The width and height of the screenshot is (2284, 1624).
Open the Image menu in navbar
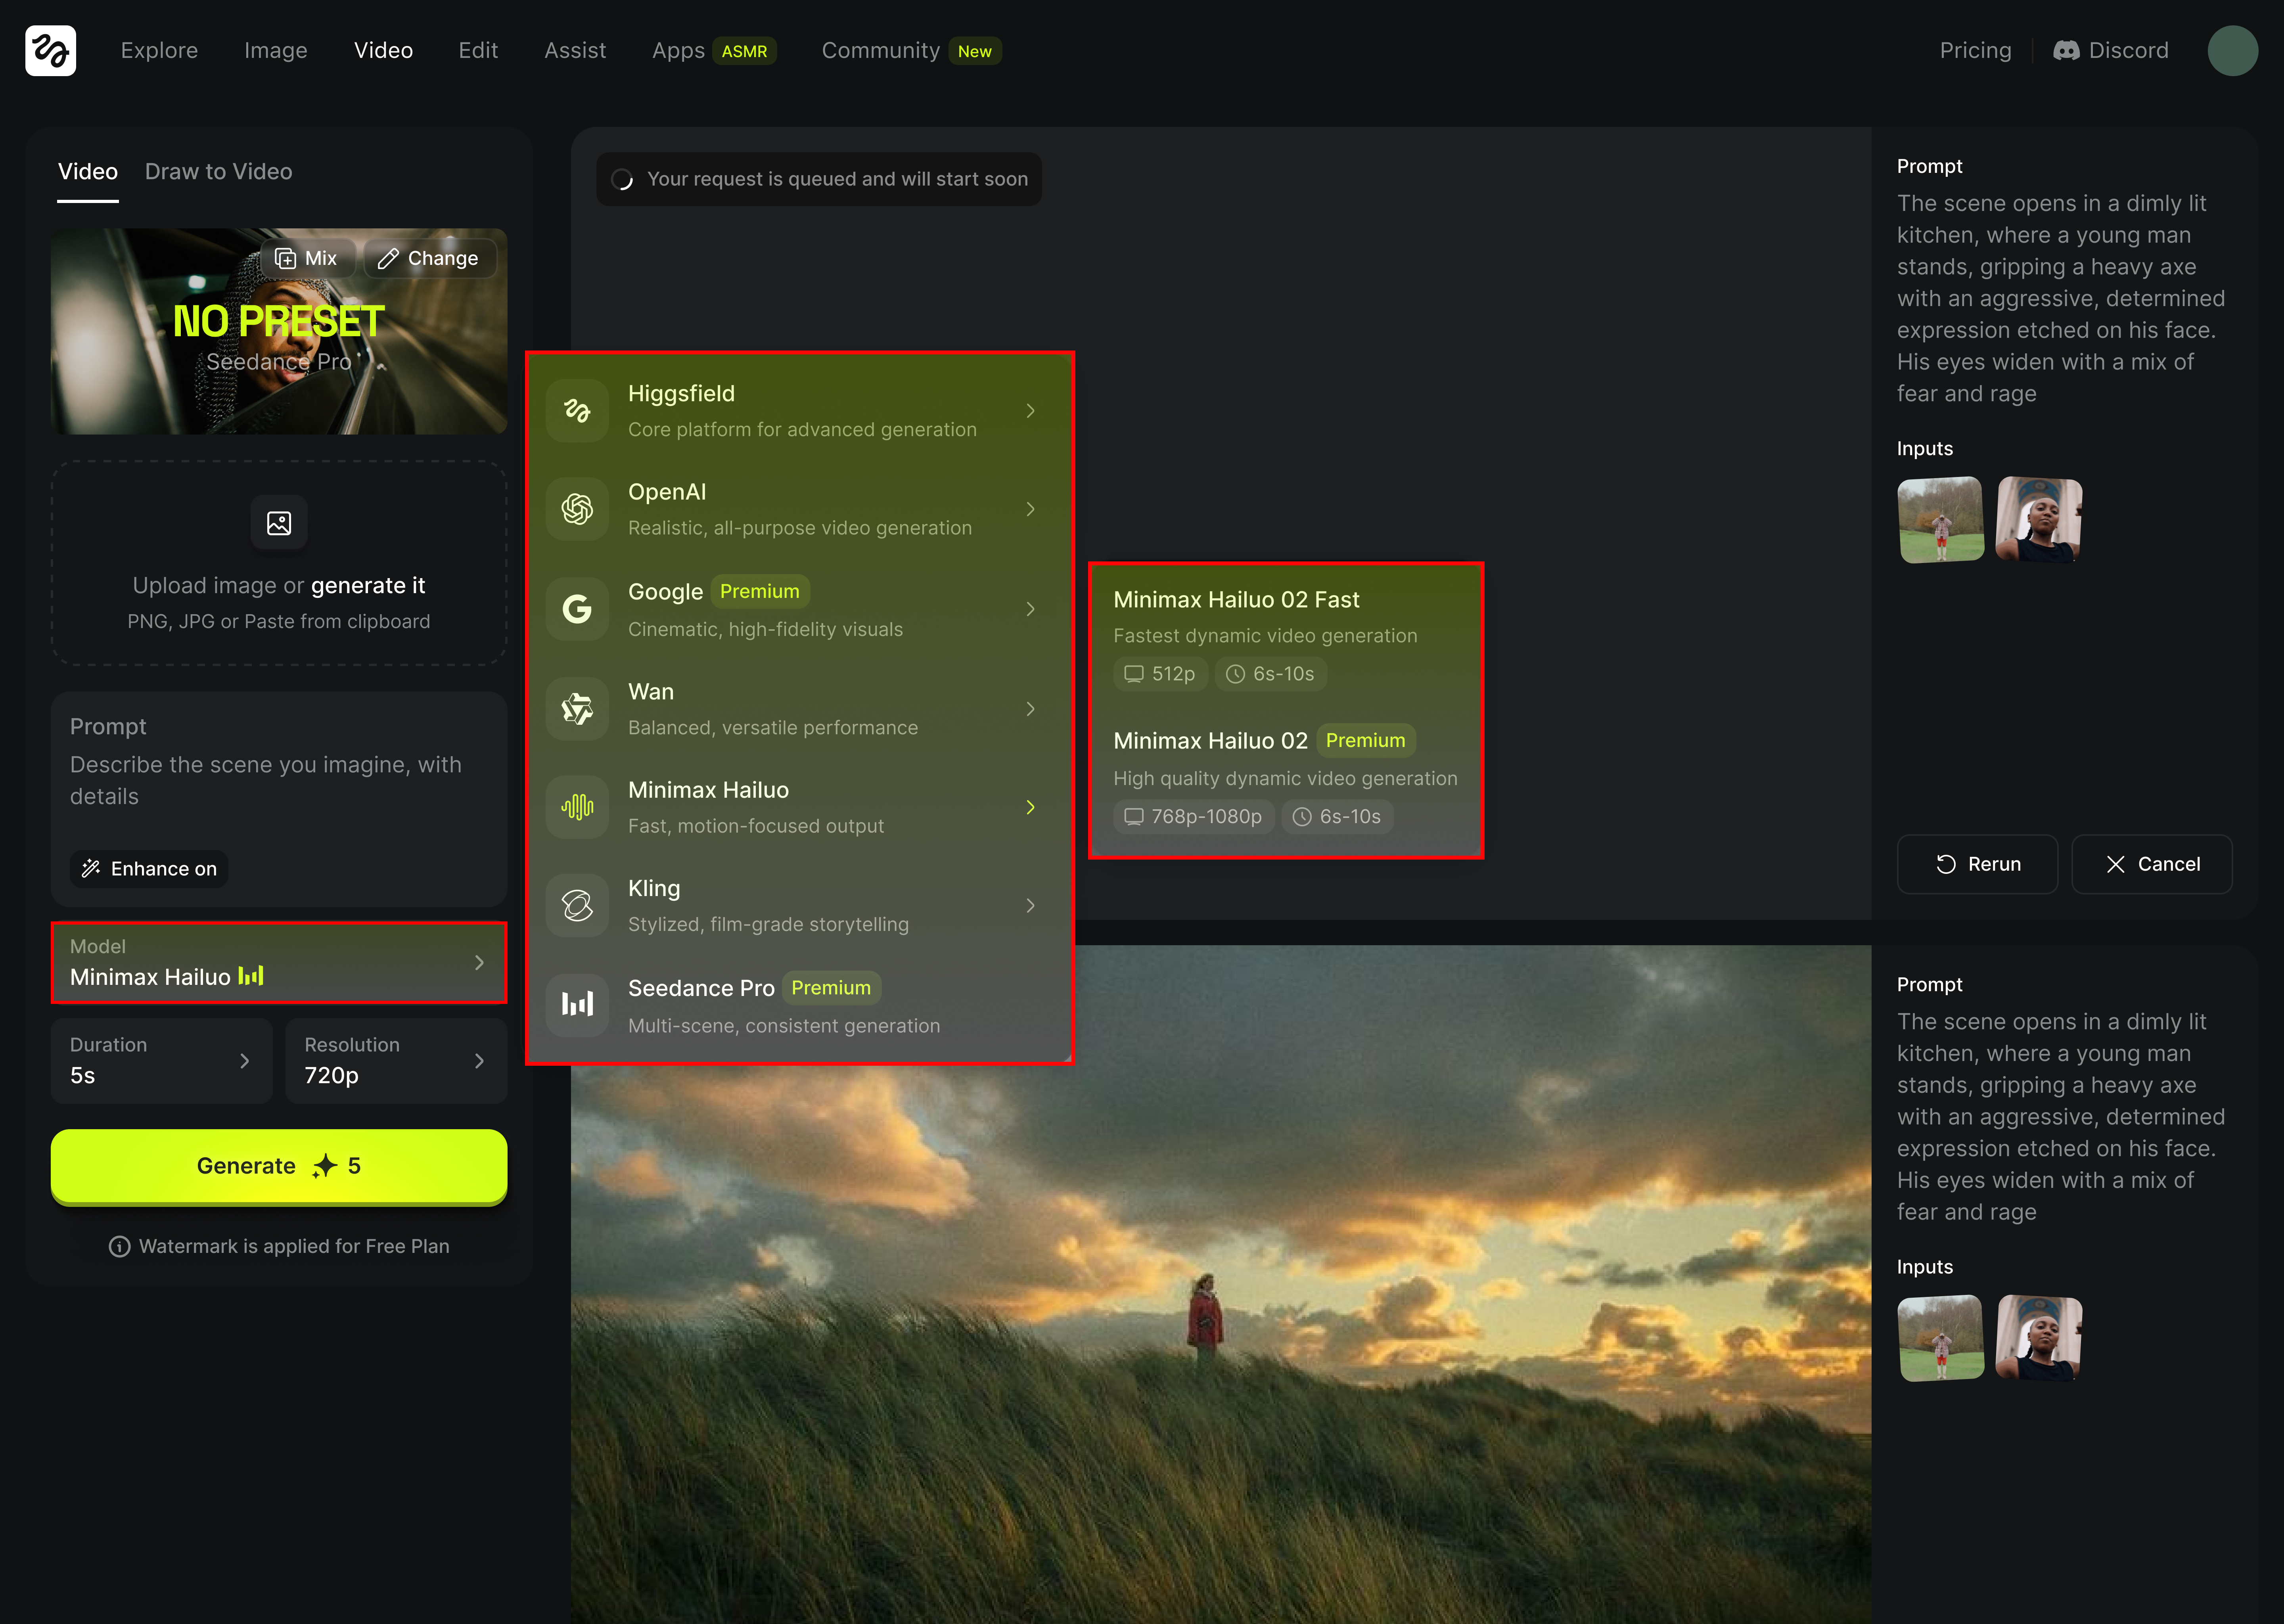(275, 50)
